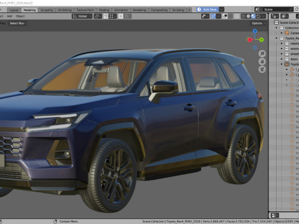299x224 pixels.
Task: Open the Add menu in viewport header
Action: click(x=9, y=16)
